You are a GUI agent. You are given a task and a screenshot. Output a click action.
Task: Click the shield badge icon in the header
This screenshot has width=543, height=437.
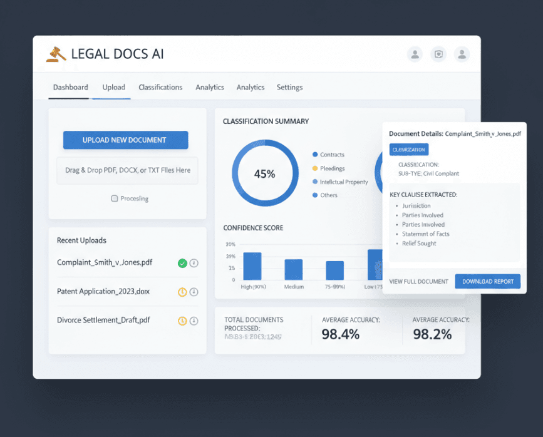(438, 54)
